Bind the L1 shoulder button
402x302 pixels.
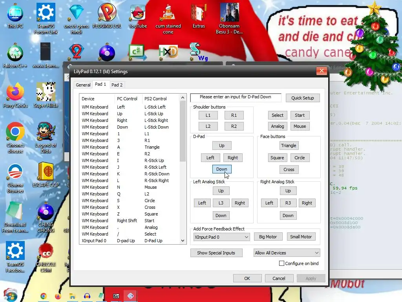coord(208,115)
